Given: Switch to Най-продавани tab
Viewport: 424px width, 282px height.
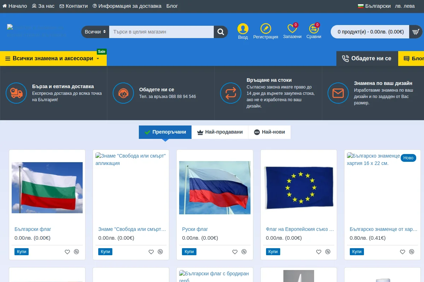Looking at the screenshot, I should click(x=220, y=132).
